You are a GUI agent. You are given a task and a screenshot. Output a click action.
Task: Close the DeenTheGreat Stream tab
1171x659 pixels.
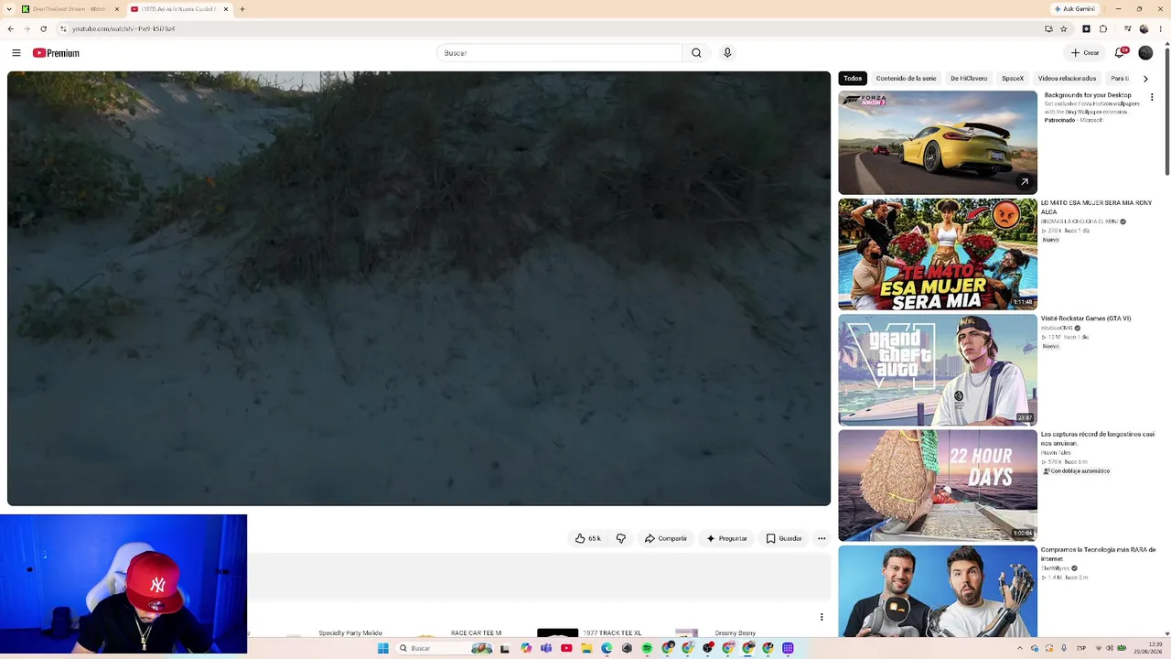(117, 9)
